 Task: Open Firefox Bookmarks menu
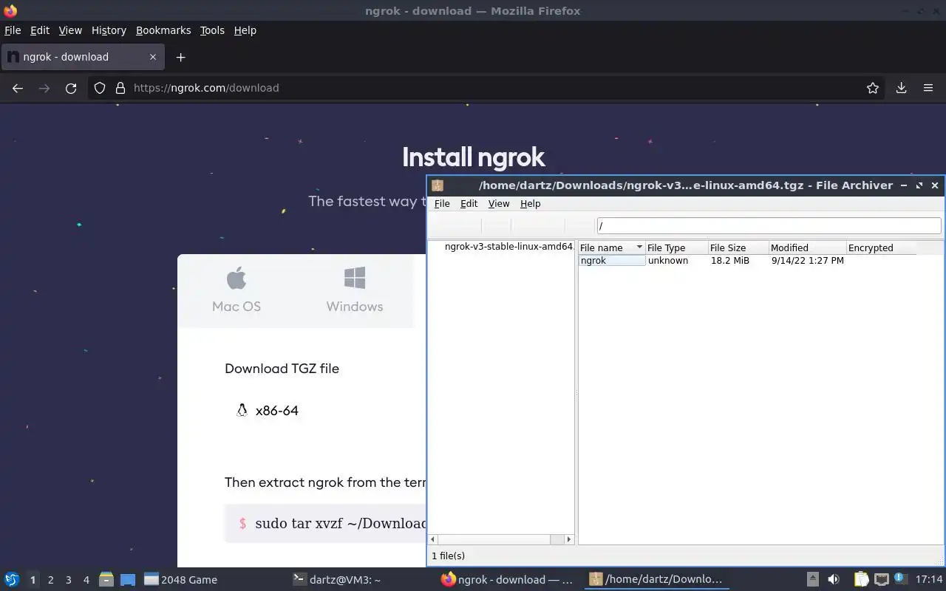point(163,30)
